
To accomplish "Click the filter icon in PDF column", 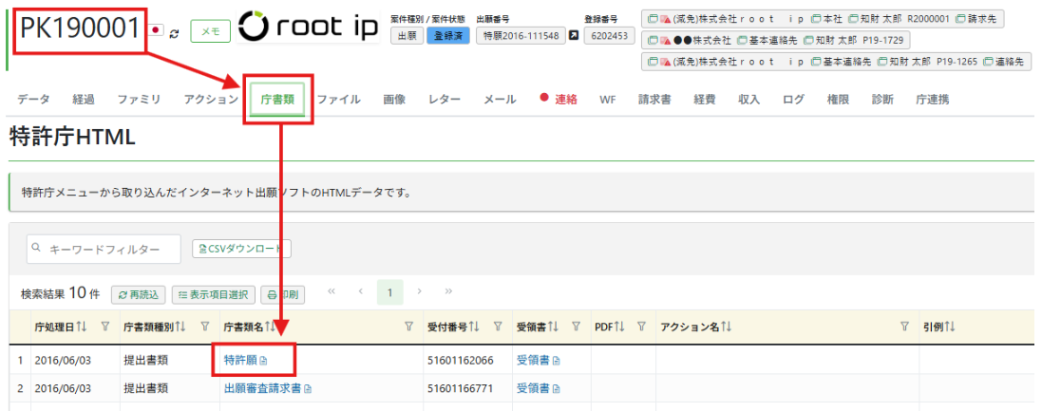I will [641, 327].
